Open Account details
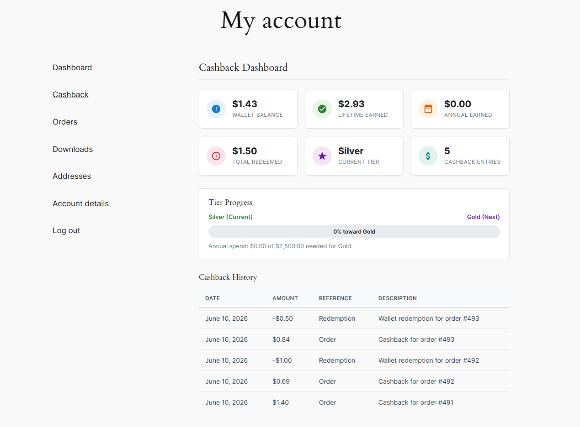 (x=80, y=203)
